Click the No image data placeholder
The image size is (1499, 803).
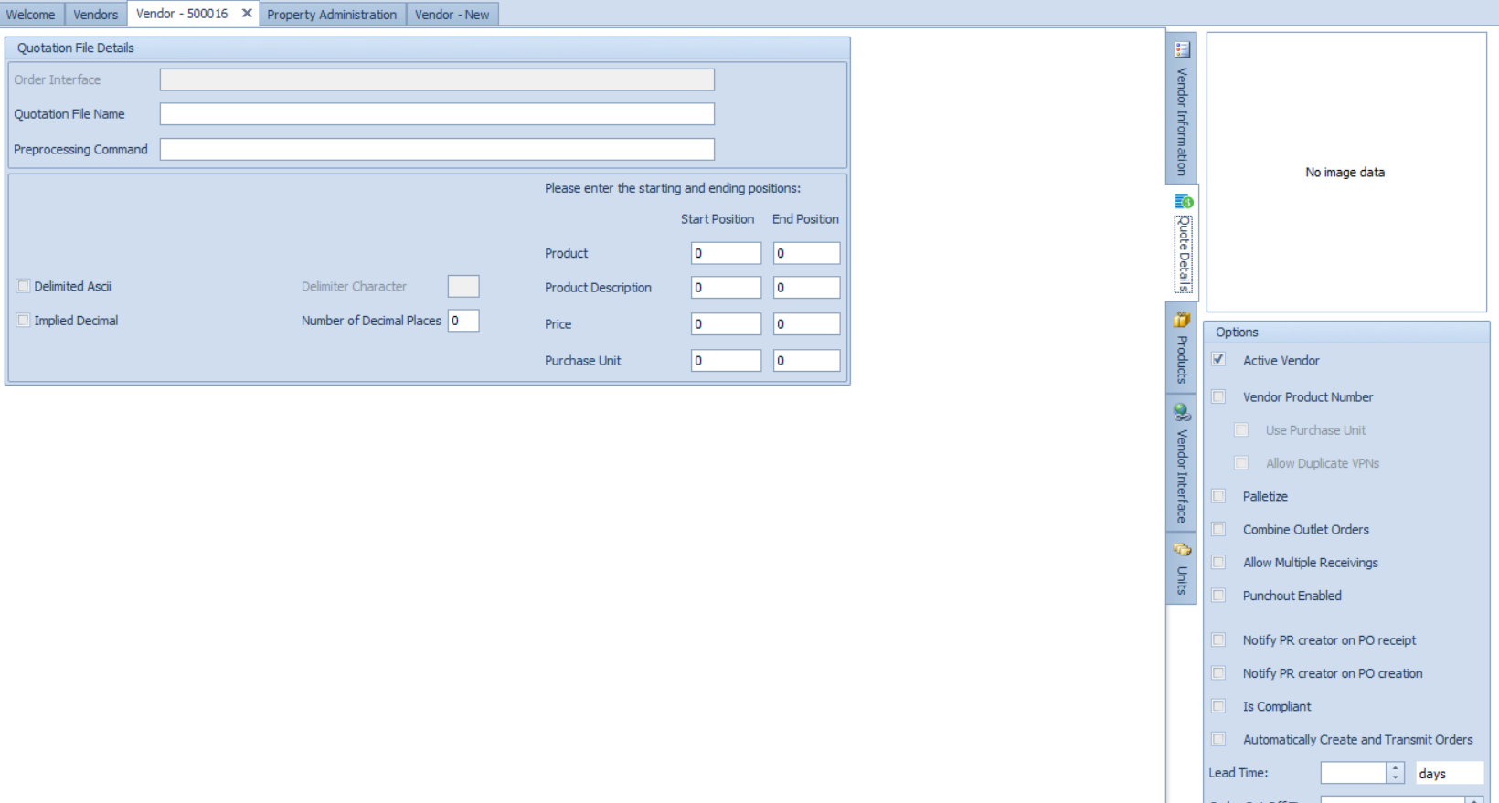pyautogui.click(x=1345, y=172)
